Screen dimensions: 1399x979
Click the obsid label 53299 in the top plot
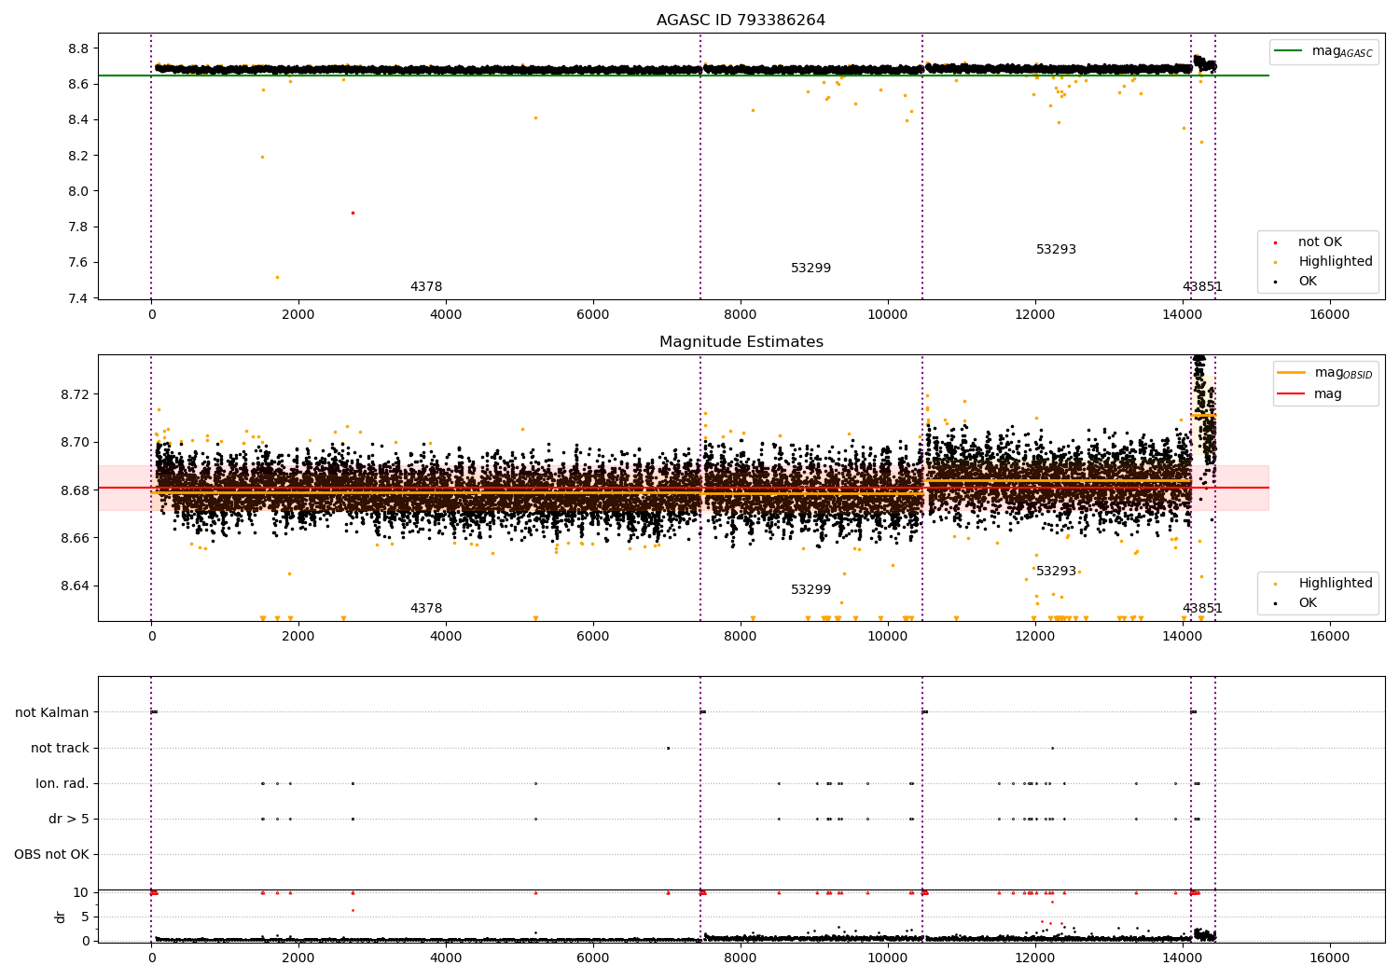[810, 268]
